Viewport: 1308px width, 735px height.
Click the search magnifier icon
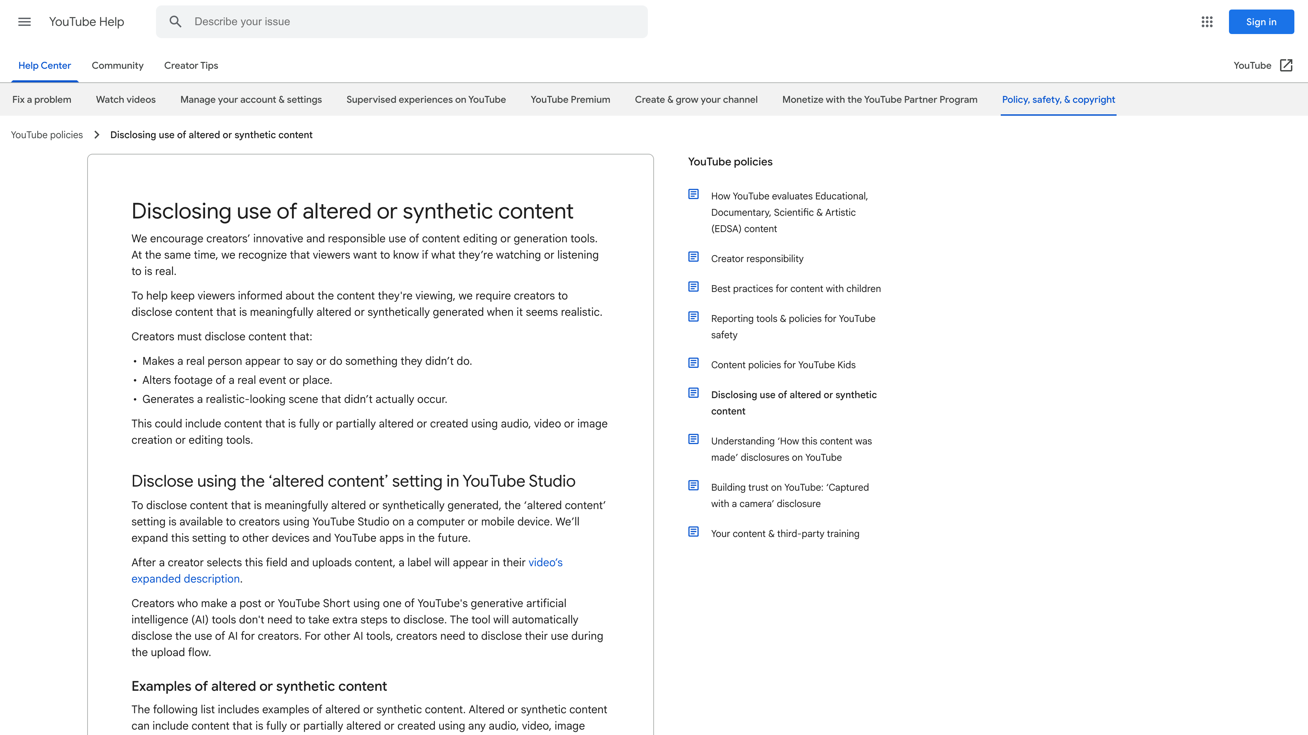click(176, 21)
